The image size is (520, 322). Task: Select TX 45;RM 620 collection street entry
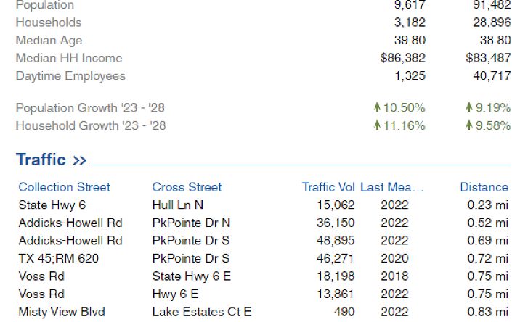[x=58, y=258]
